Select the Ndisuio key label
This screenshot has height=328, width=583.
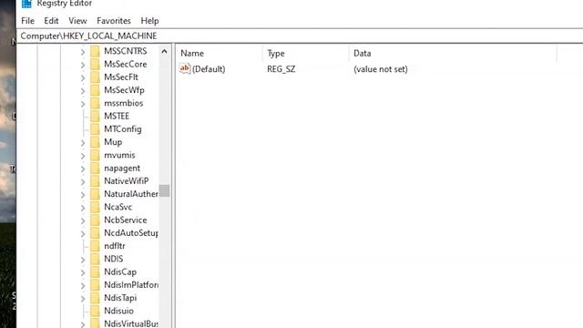pyautogui.click(x=118, y=311)
